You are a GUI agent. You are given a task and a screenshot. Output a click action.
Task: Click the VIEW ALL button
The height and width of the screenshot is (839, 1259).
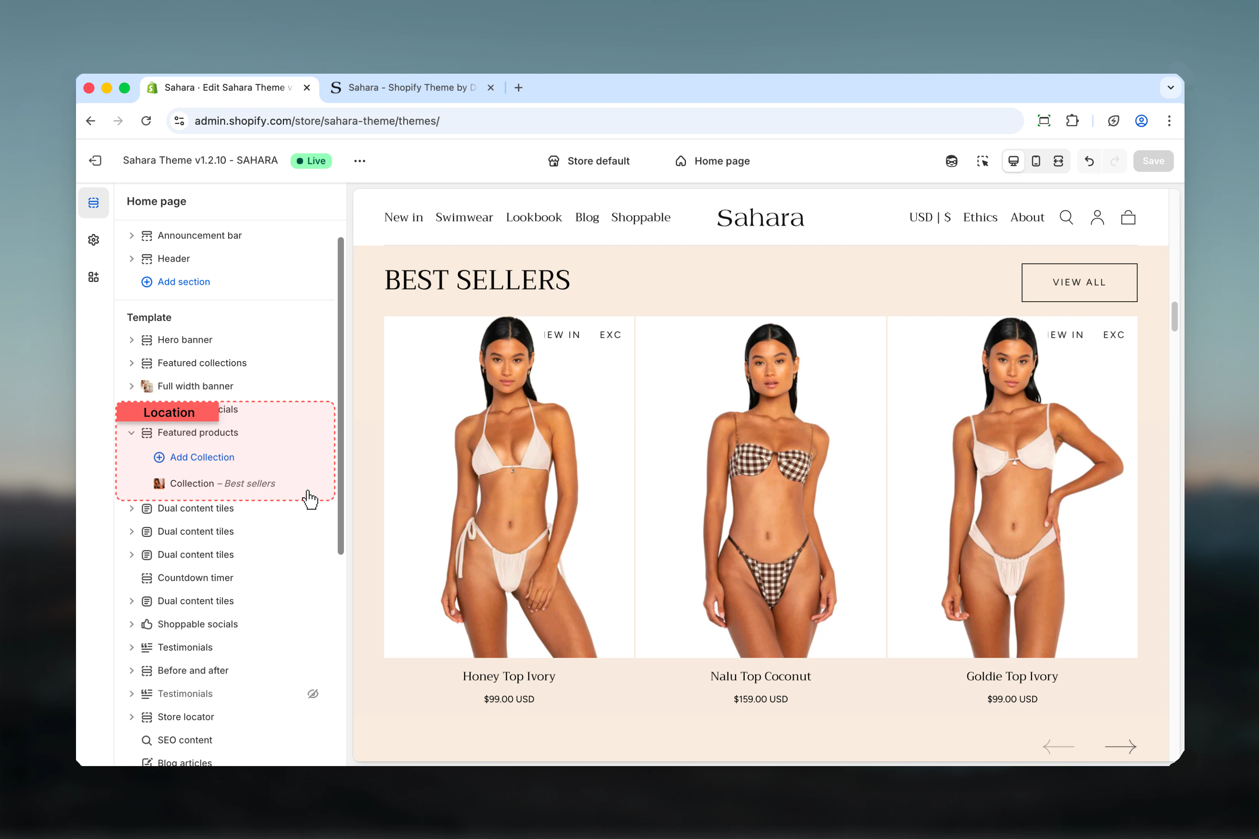point(1079,282)
